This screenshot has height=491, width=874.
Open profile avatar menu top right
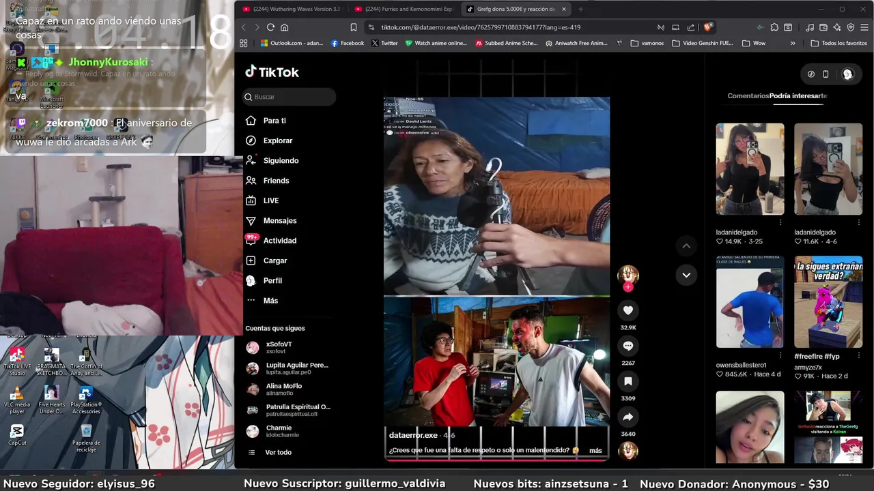click(847, 74)
